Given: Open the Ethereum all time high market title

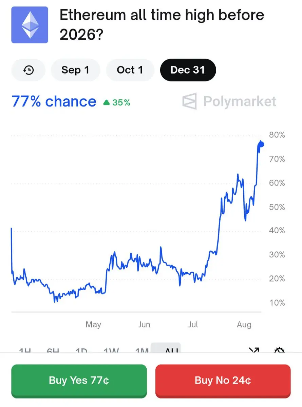Looking at the screenshot, I should click(x=162, y=25).
